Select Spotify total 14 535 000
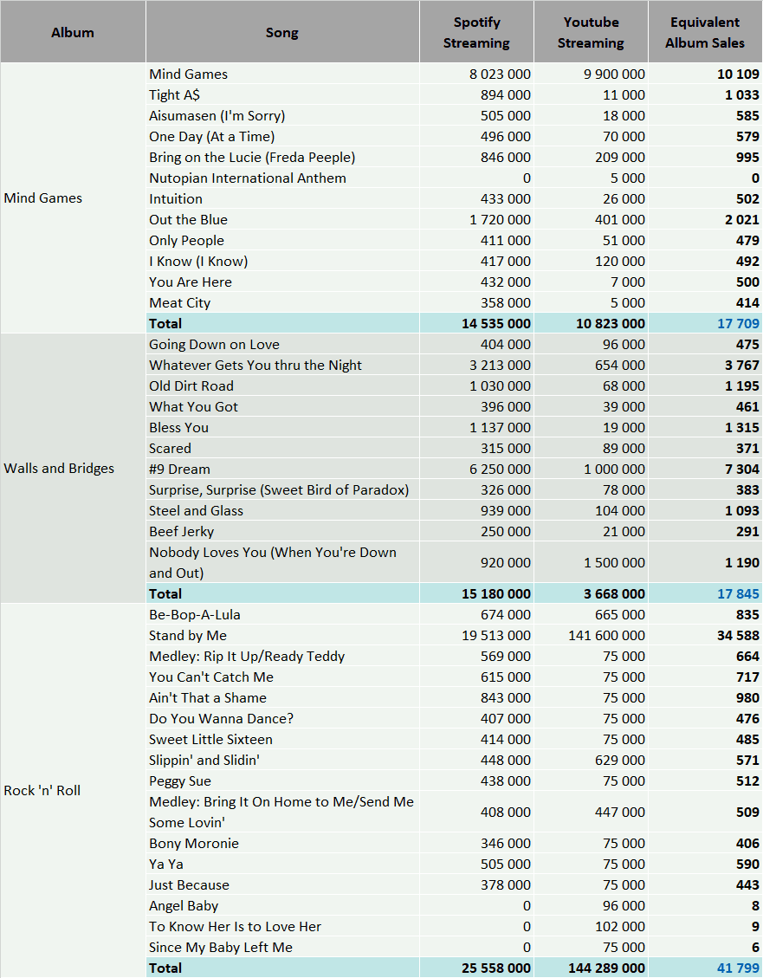 coord(477,323)
